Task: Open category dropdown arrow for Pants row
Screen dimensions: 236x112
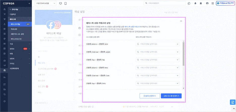Action: [178, 68]
